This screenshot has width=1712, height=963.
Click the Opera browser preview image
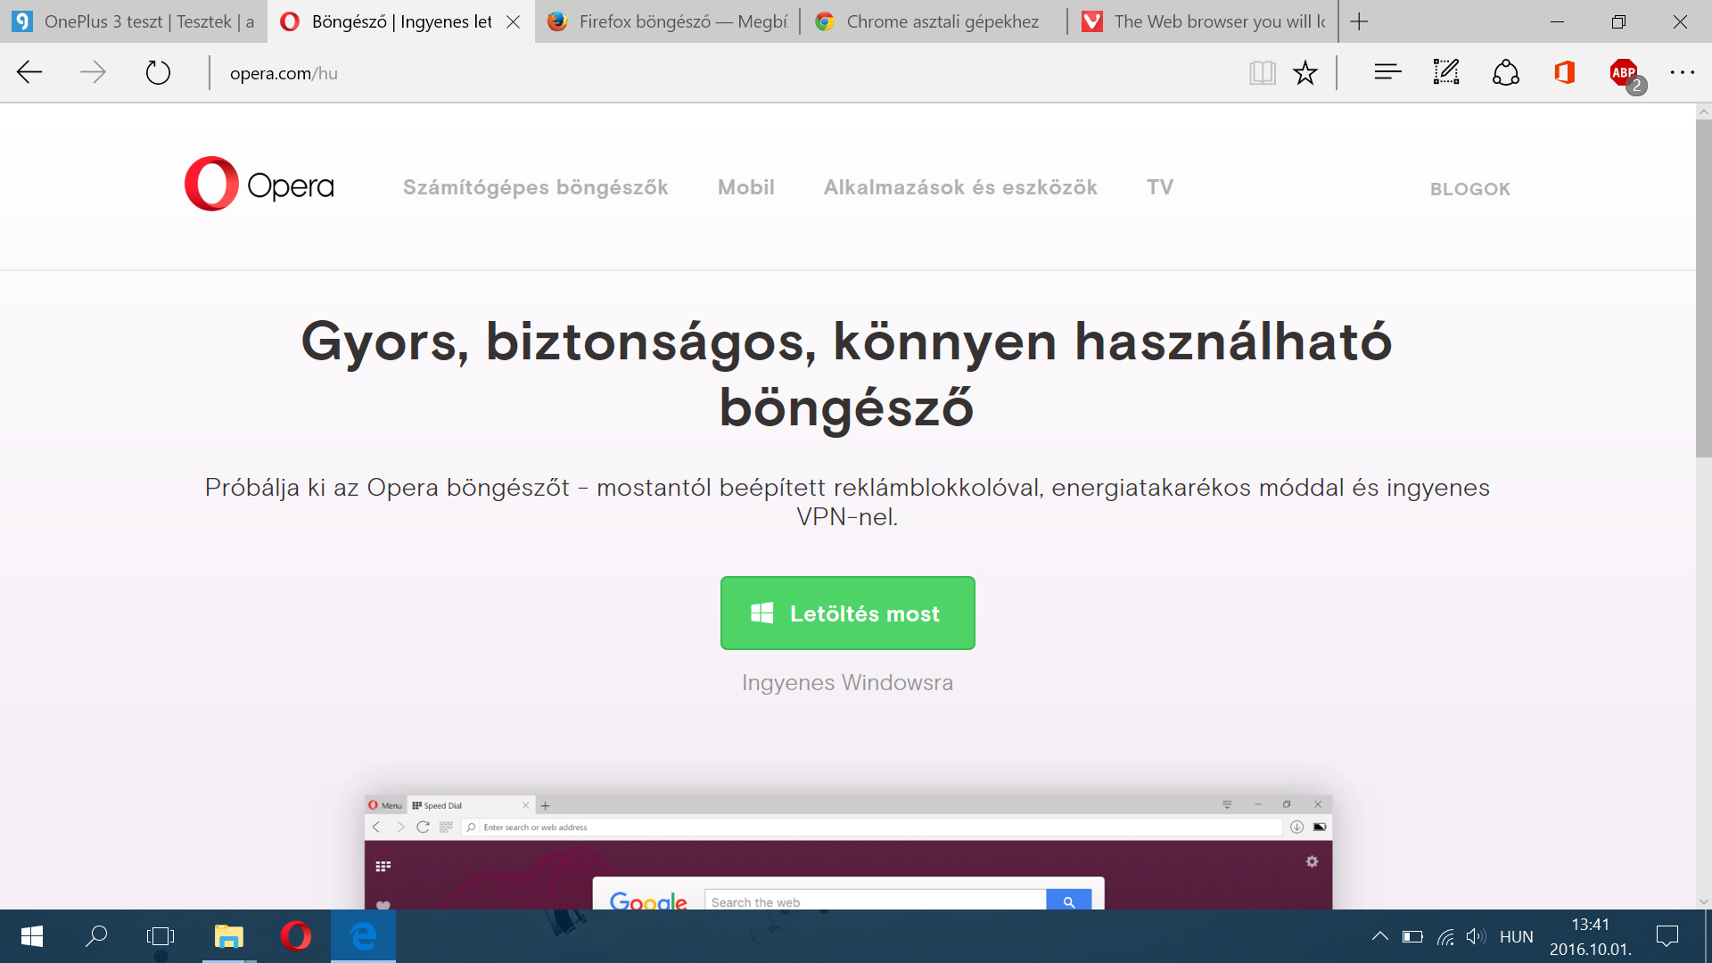(x=848, y=852)
